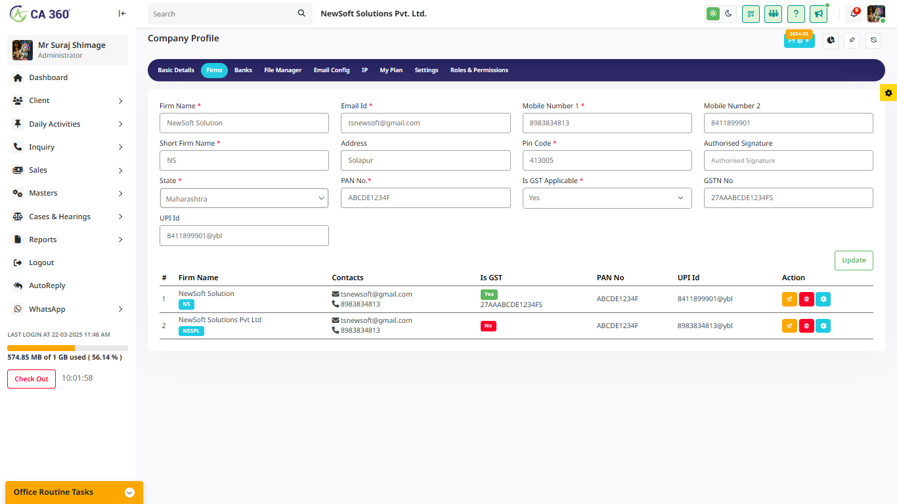Switch to light mode sun icon
The height and width of the screenshot is (504, 897).
tap(712, 14)
